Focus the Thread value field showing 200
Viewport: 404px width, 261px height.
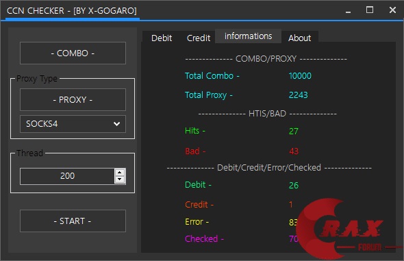[x=67, y=176]
